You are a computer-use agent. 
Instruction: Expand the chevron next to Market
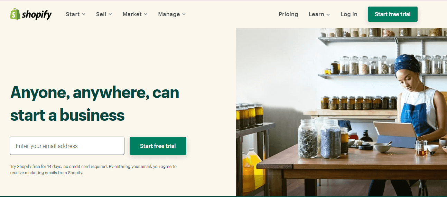point(146,14)
